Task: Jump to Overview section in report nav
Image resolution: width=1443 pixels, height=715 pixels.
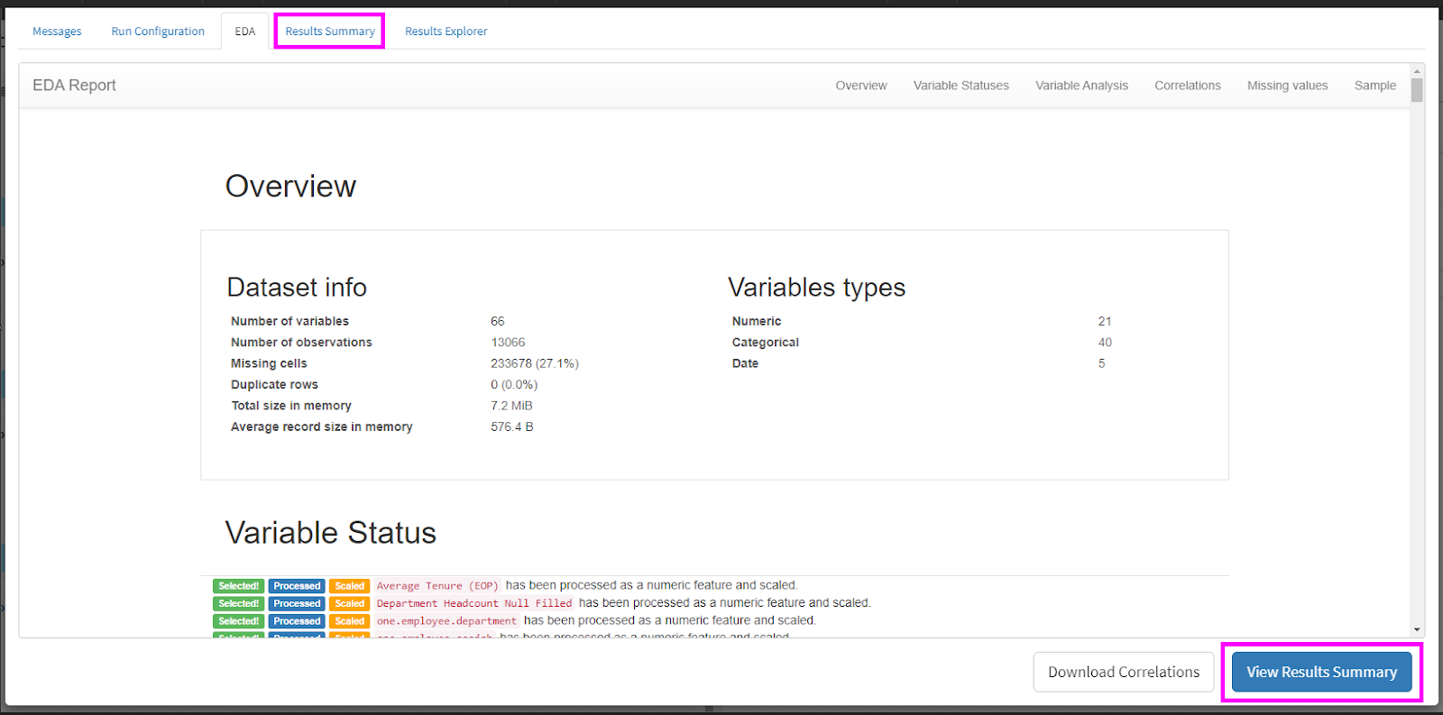Action: point(860,86)
